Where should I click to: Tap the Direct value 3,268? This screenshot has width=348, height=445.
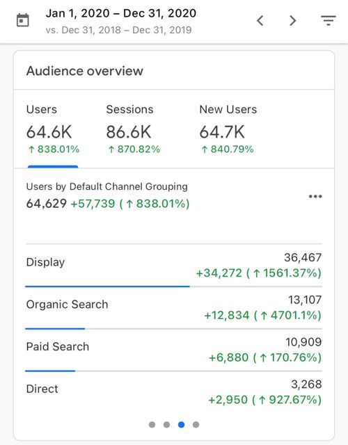tap(306, 385)
